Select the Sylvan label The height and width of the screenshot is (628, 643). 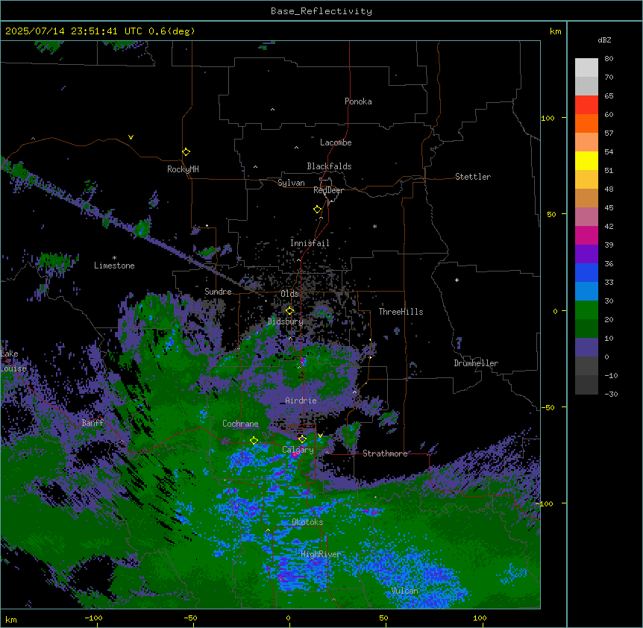[291, 183]
